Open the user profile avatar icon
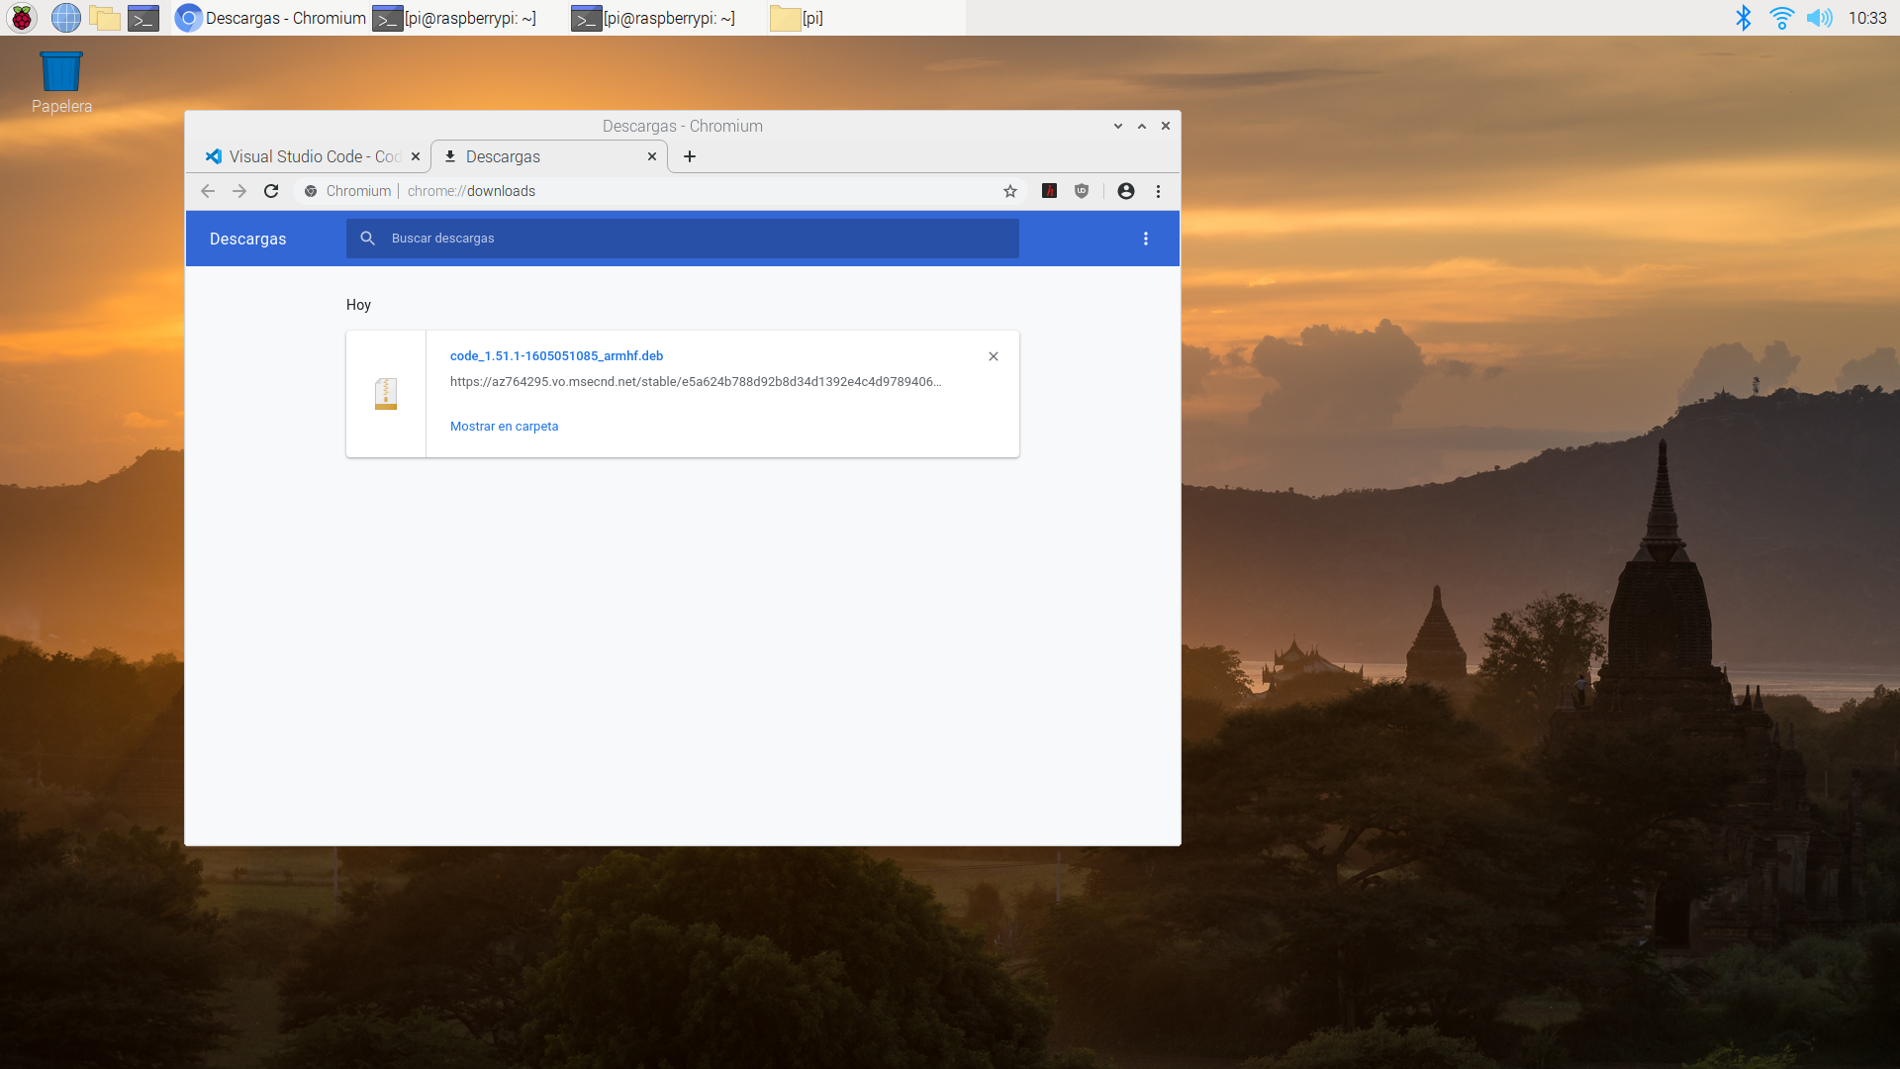The width and height of the screenshot is (1900, 1069). coord(1126,191)
